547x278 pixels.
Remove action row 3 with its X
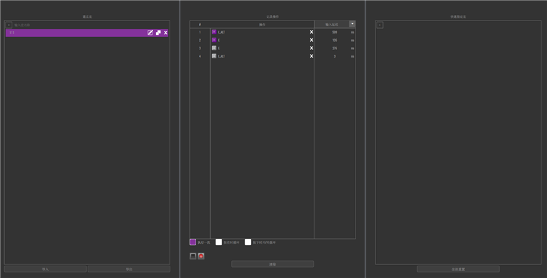click(312, 48)
